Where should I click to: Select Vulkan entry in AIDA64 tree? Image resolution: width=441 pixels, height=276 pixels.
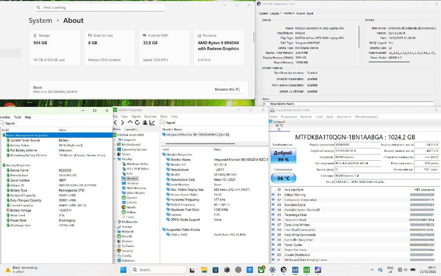pyautogui.click(x=131, y=212)
